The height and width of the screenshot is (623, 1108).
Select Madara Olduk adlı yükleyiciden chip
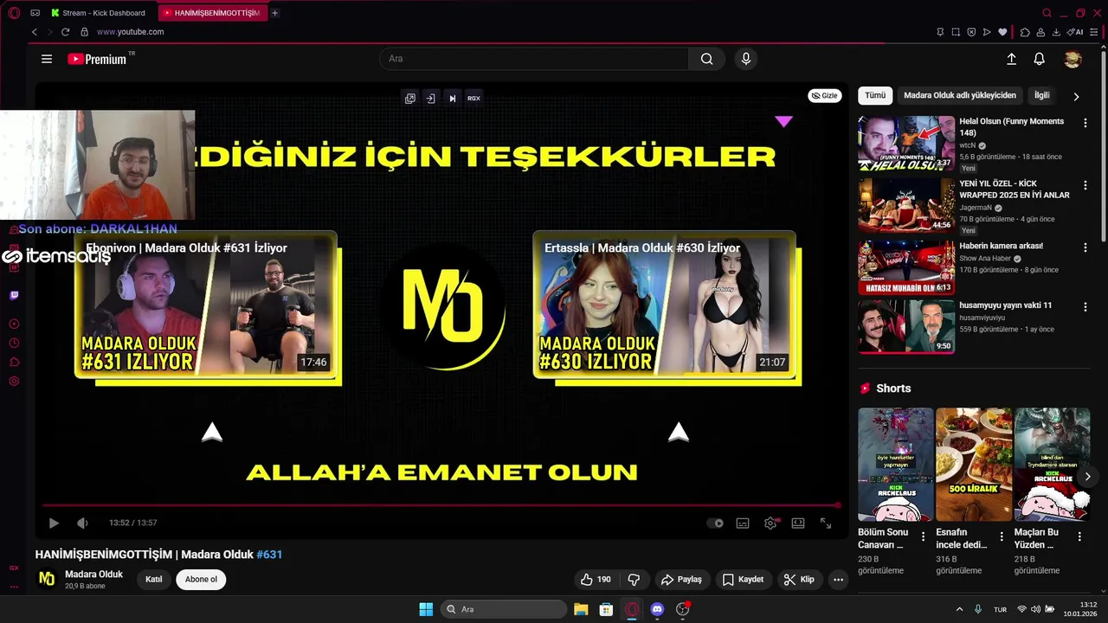click(x=960, y=96)
